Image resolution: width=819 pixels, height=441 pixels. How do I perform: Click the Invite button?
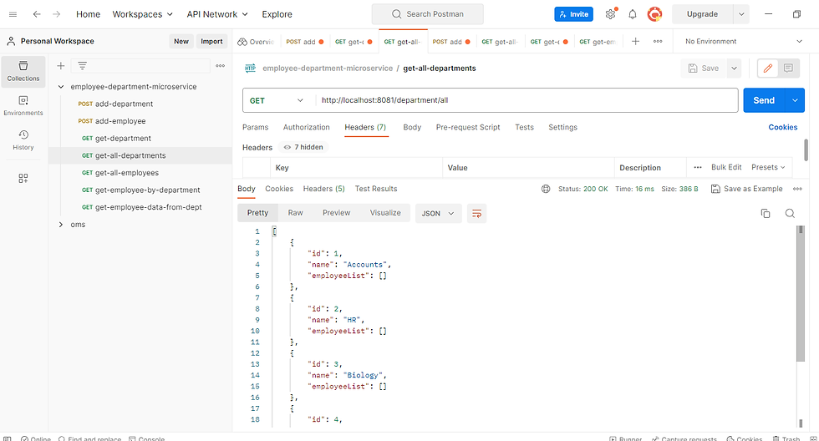[573, 14]
